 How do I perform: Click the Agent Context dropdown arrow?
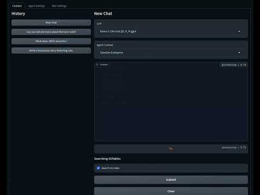click(239, 53)
